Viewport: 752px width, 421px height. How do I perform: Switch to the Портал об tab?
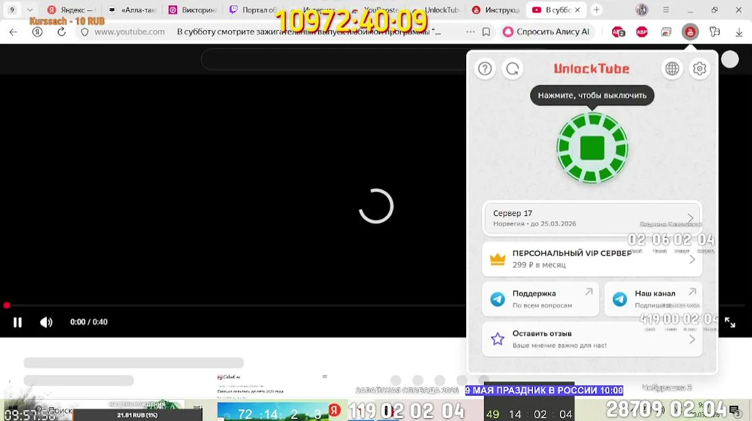[x=253, y=10]
